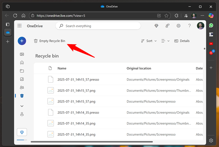
Task: Select 2025-07-31_14h15_57.png in Screenpresso/Thumbn... folder
Action: (x=76, y=91)
